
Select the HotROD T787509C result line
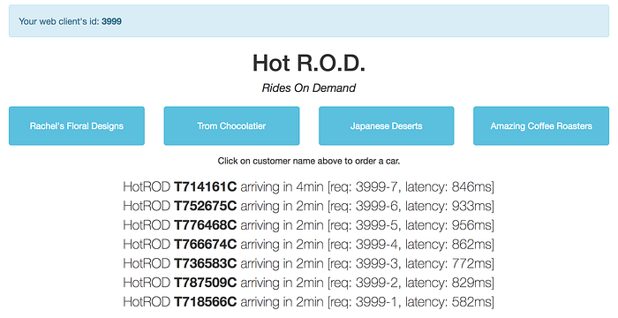coord(309,283)
